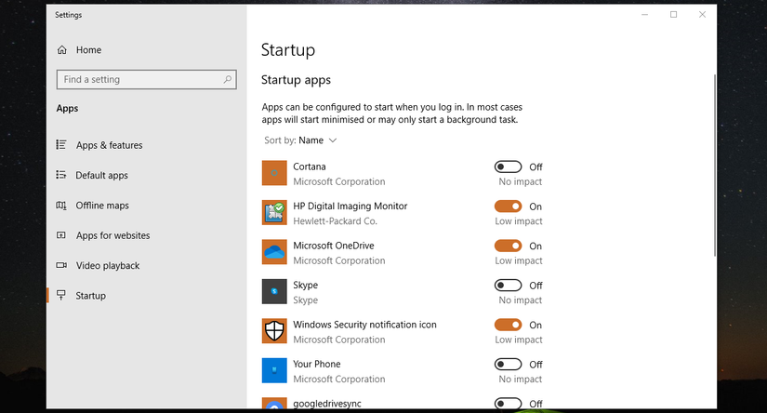Enable Cortana at startup
767x413 pixels.
(508, 167)
